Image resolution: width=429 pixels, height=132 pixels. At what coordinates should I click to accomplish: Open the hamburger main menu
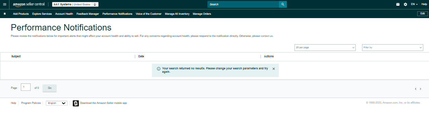(x=5, y=4)
